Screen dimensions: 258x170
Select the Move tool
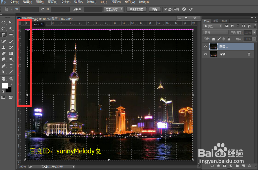[x=11, y=22]
